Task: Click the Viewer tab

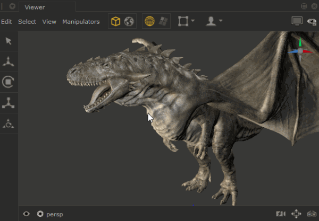Action: click(x=35, y=7)
